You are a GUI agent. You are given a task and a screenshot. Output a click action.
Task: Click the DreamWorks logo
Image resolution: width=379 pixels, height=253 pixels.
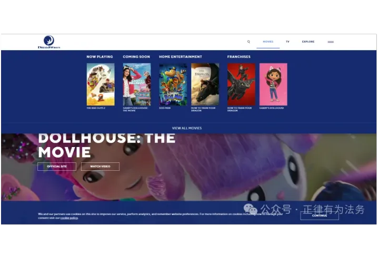tap(49, 42)
